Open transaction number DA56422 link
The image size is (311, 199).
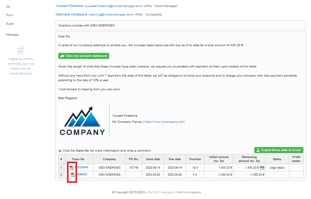click(x=81, y=174)
